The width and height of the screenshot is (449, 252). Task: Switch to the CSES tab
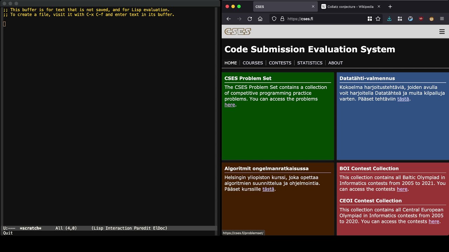click(x=285, y=7)
